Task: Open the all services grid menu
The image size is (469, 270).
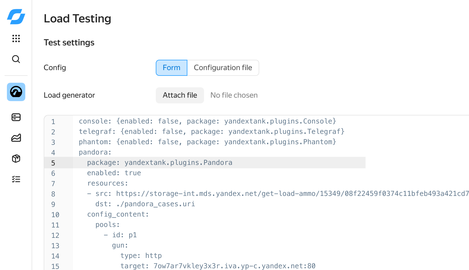Action: tap(16, 38)
